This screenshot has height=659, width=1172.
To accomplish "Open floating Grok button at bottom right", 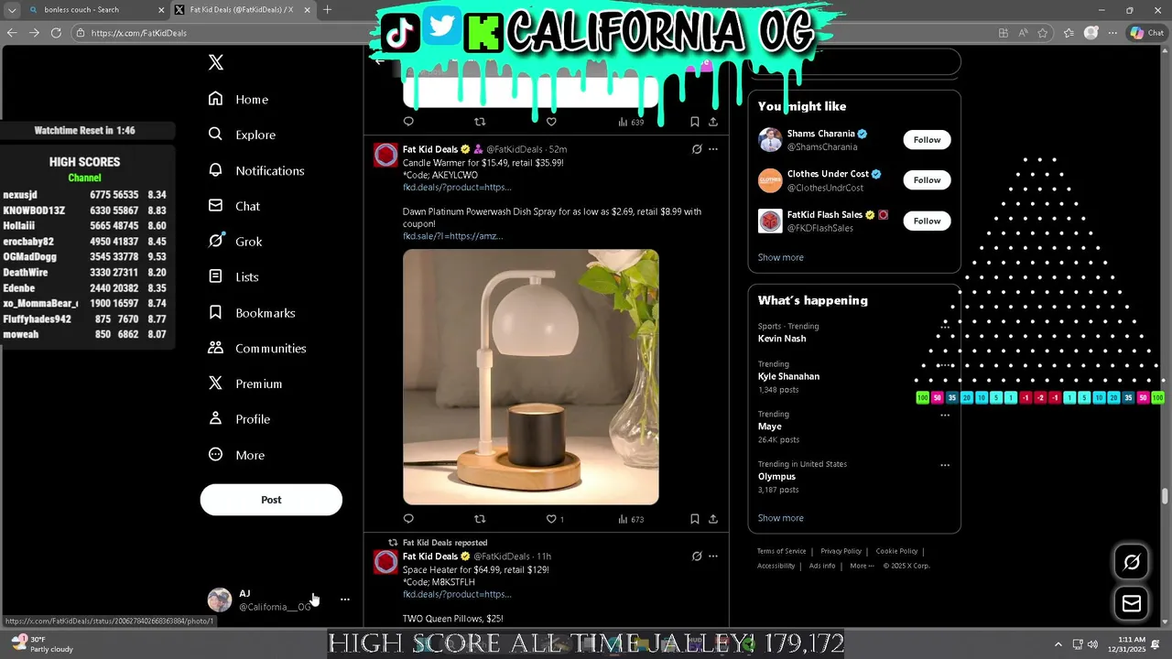I will pos(1132,562).
